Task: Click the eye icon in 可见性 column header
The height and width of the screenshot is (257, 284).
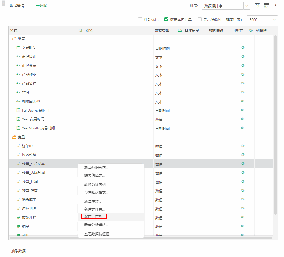Action: [250, 30]
